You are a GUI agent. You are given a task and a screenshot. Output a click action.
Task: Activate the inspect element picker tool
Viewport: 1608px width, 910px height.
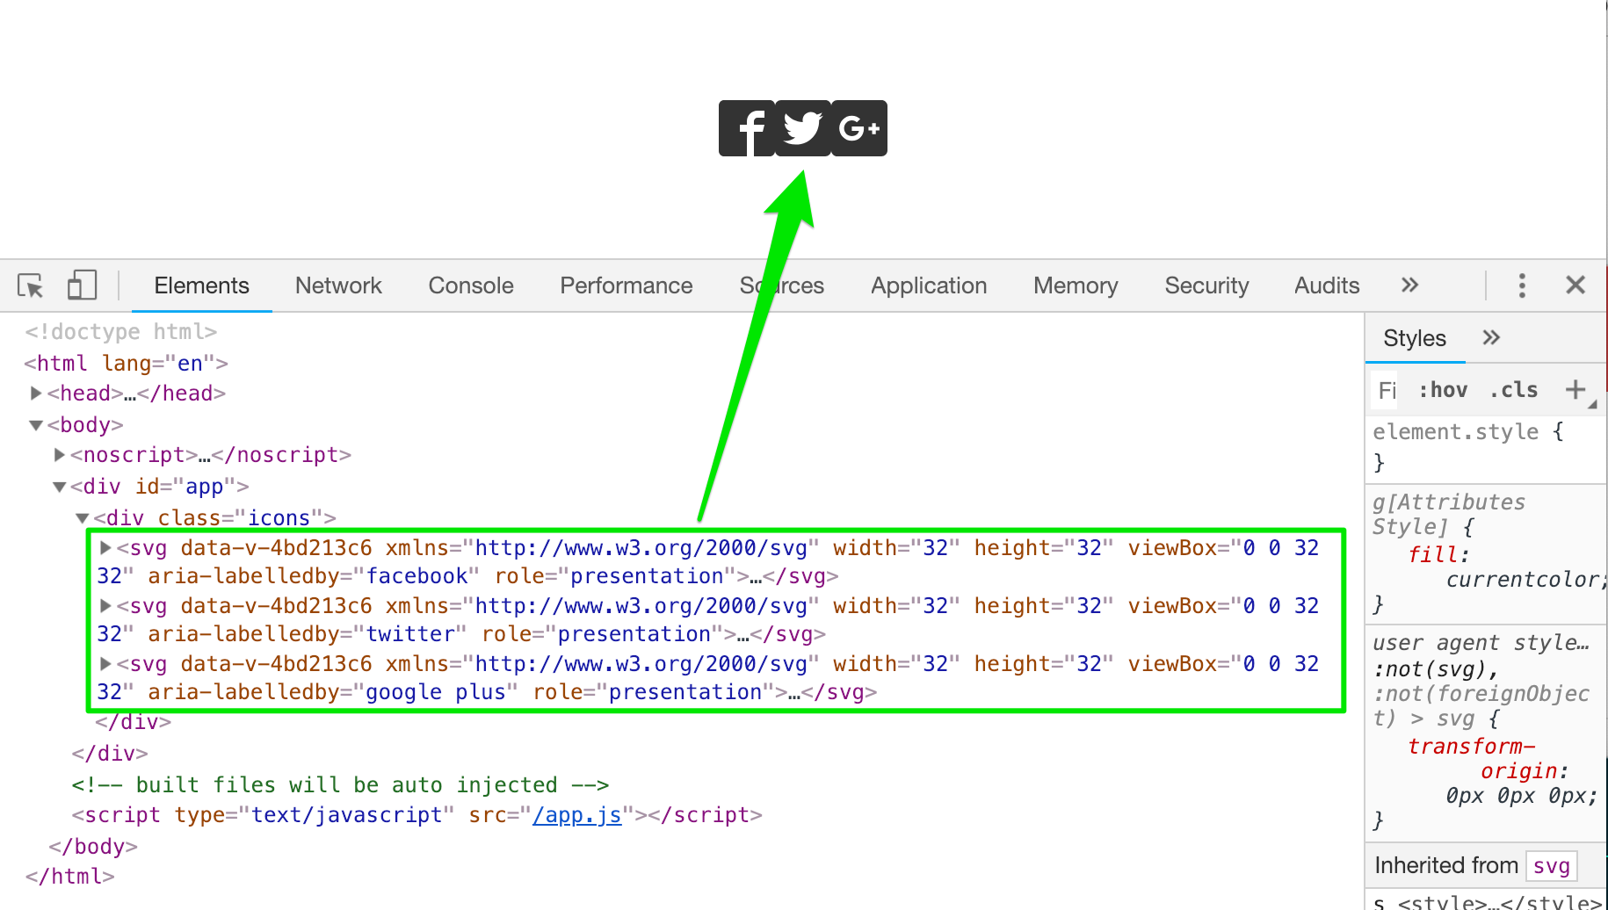coord(31,285)
